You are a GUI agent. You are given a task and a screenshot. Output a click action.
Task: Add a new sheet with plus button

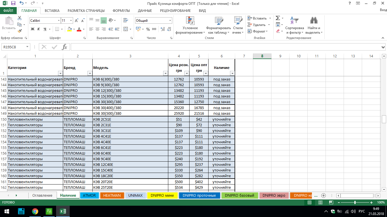coord(324,196)
